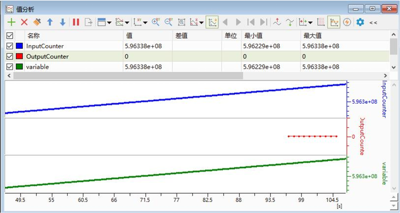400x213 pixels.
Task: Collapse toolbar with << button
Action: (x=373, y=23)
